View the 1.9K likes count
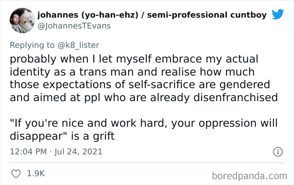The width and height of the screenshot is (294, 185). pos(36,173)
